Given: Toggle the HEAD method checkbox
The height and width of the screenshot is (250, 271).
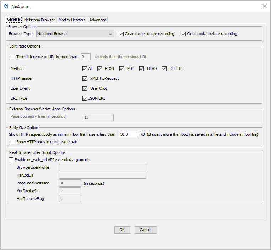Looking at the screenshot, I should click(x=142, y=69).
